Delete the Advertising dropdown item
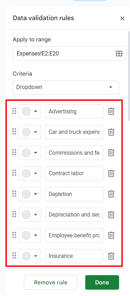This screenshot has width=130, height=296. point(111,111)
